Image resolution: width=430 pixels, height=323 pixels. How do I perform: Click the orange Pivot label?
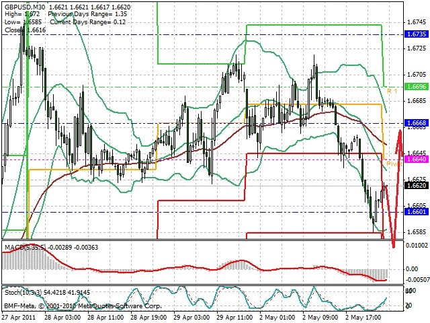click(x=394, y=164)
